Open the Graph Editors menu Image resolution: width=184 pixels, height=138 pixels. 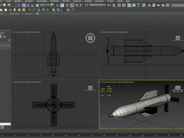(x=42, y=1)
